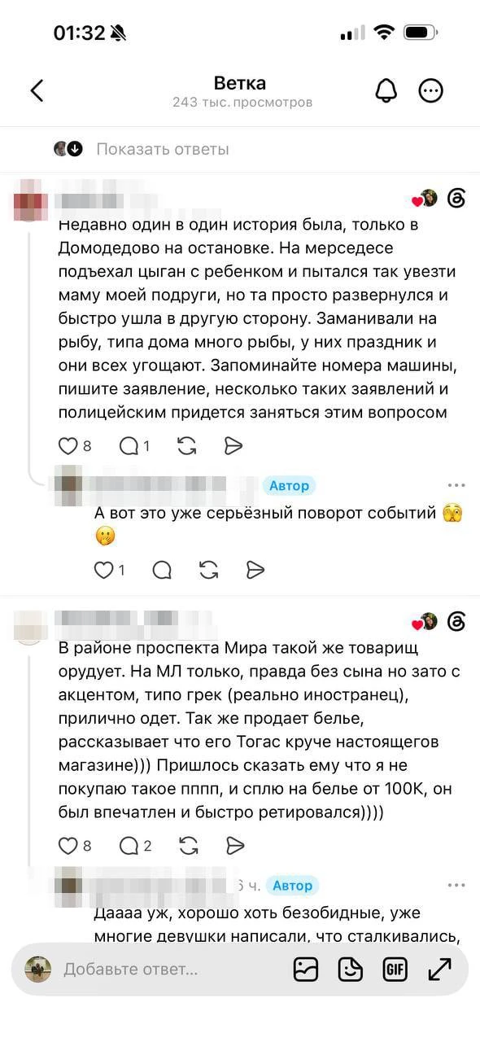Image resolution: width=480 pixels, height=1042 pixels.
Task: Repost the проспект Мира comment
Action: (x=188, y=846)
